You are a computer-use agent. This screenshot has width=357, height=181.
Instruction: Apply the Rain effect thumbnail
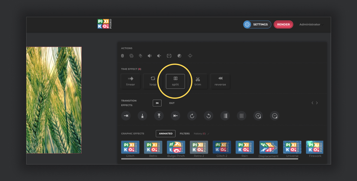tap(245, 147)
